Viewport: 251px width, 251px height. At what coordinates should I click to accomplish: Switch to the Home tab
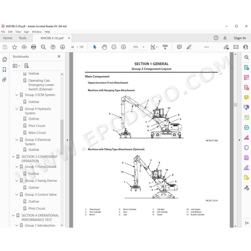(x=8, y=38)
